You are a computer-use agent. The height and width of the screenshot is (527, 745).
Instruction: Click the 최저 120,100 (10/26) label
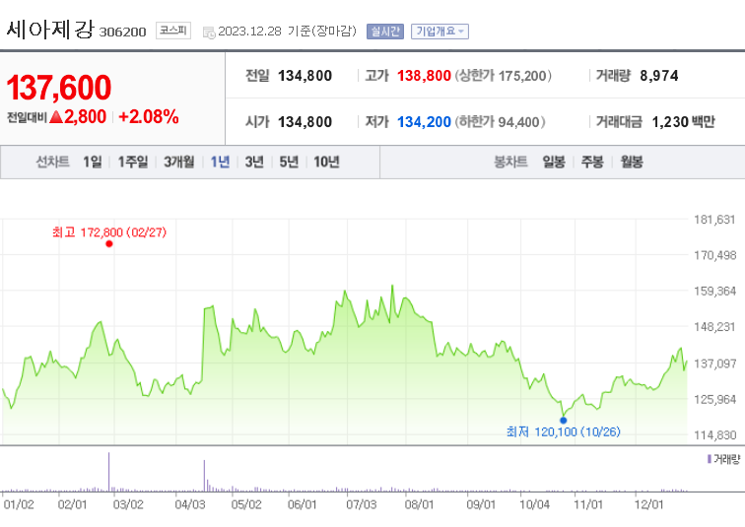(x=564, y=431)
